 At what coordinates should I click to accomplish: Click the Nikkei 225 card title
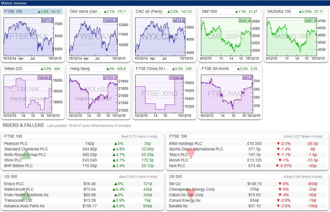pyautogui.click(x=13, y=69)
